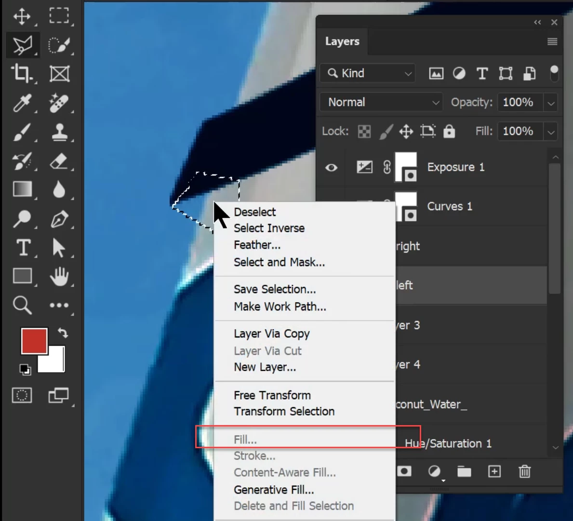Select the Path Selection tool
The width and height of the screenshot is (573, 521).
[58, 248]
